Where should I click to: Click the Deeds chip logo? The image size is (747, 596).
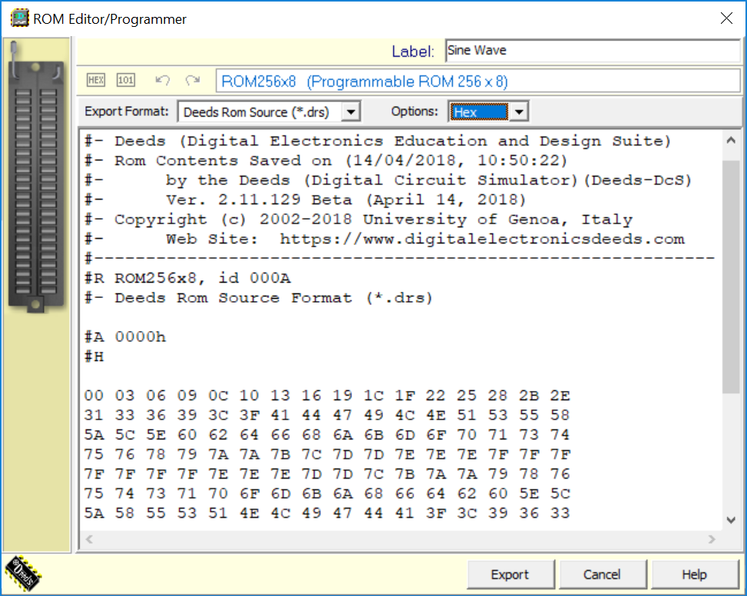point(22,573)
